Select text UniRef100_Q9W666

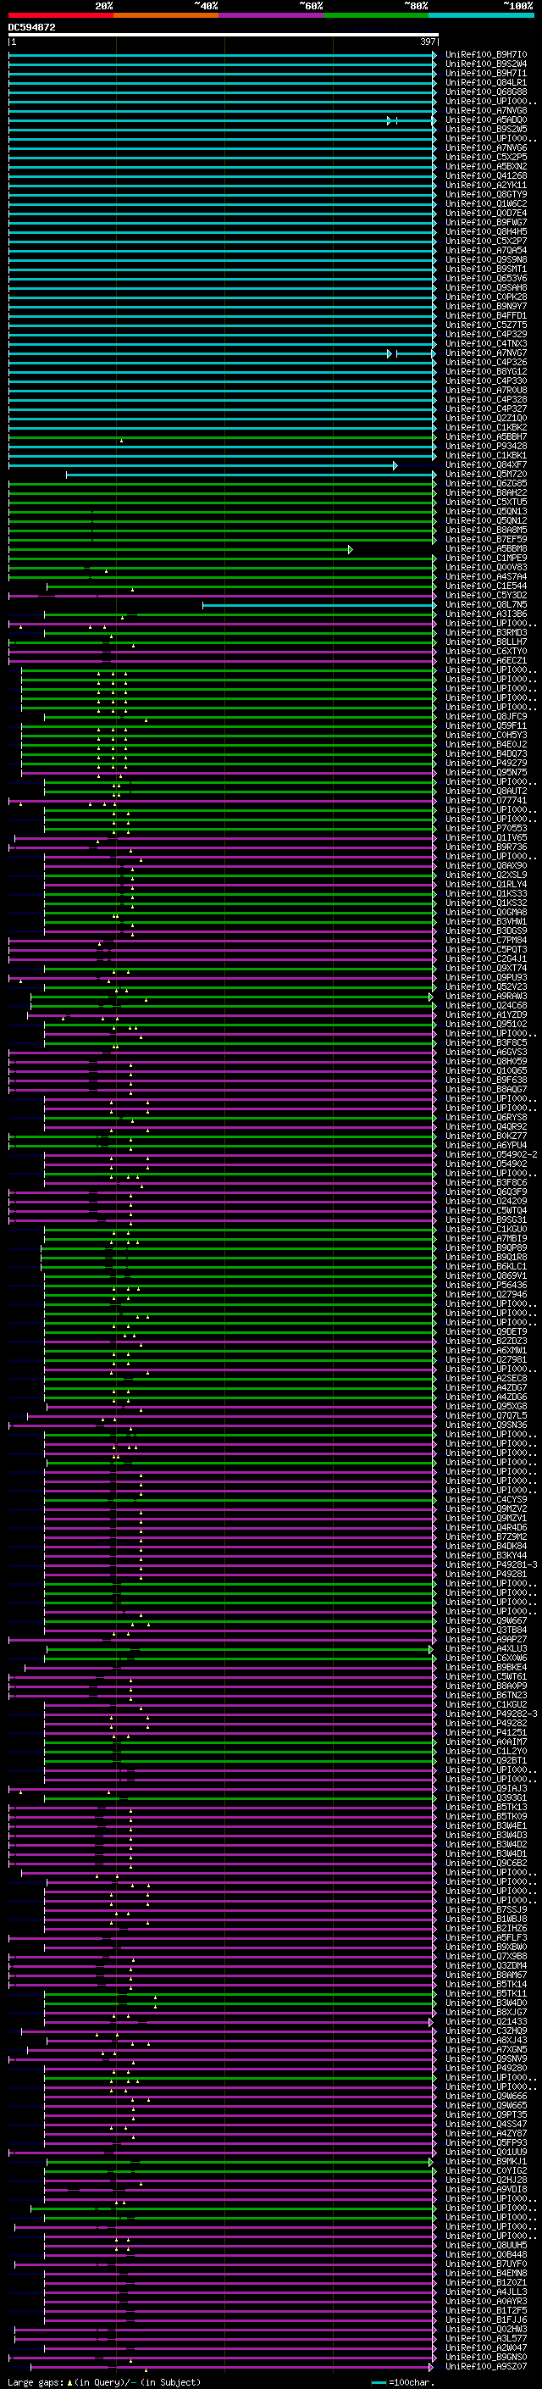click(x=485, y=2095)
